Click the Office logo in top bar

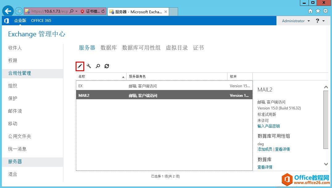coord(6,20)
